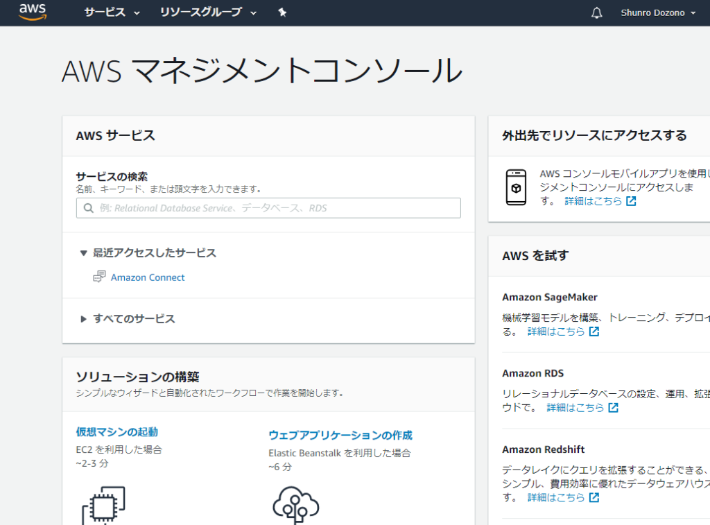Open mobile app 詳細はこちら link
The image size is (710, 525).
pos(594,201)
